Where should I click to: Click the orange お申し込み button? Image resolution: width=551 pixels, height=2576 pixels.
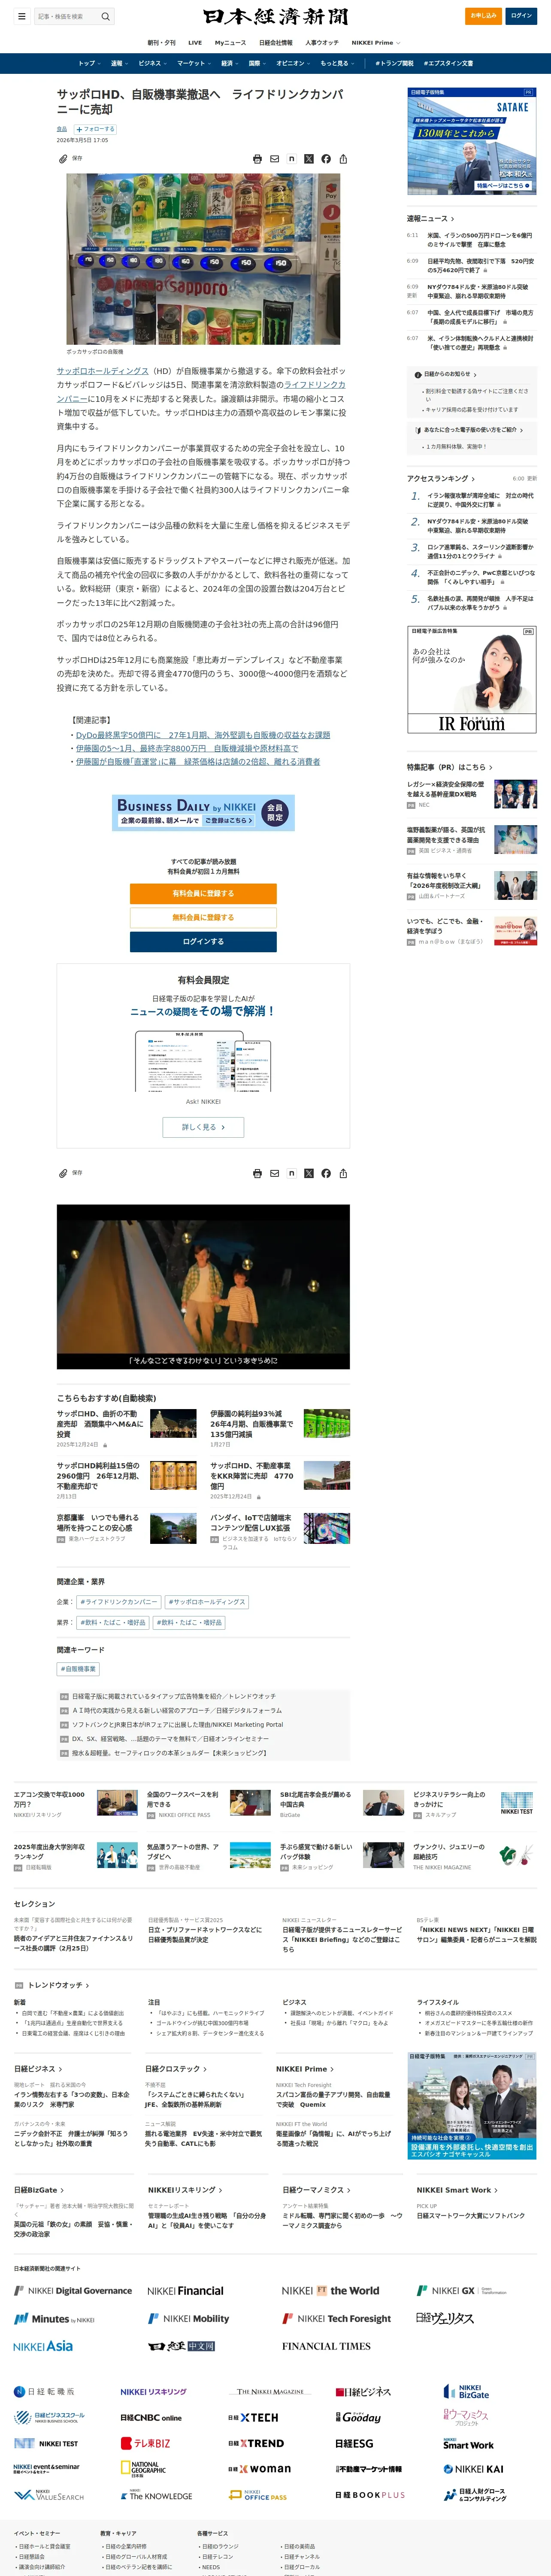pyautogui.click(x=484, y=16)
